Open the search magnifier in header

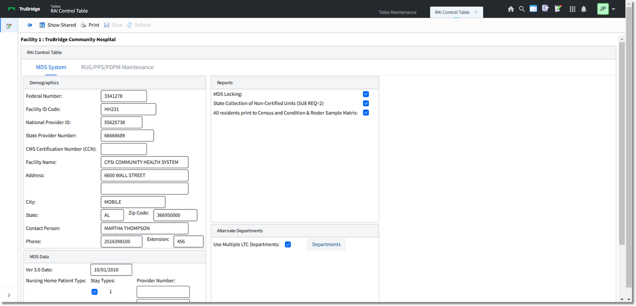[522, 9]
